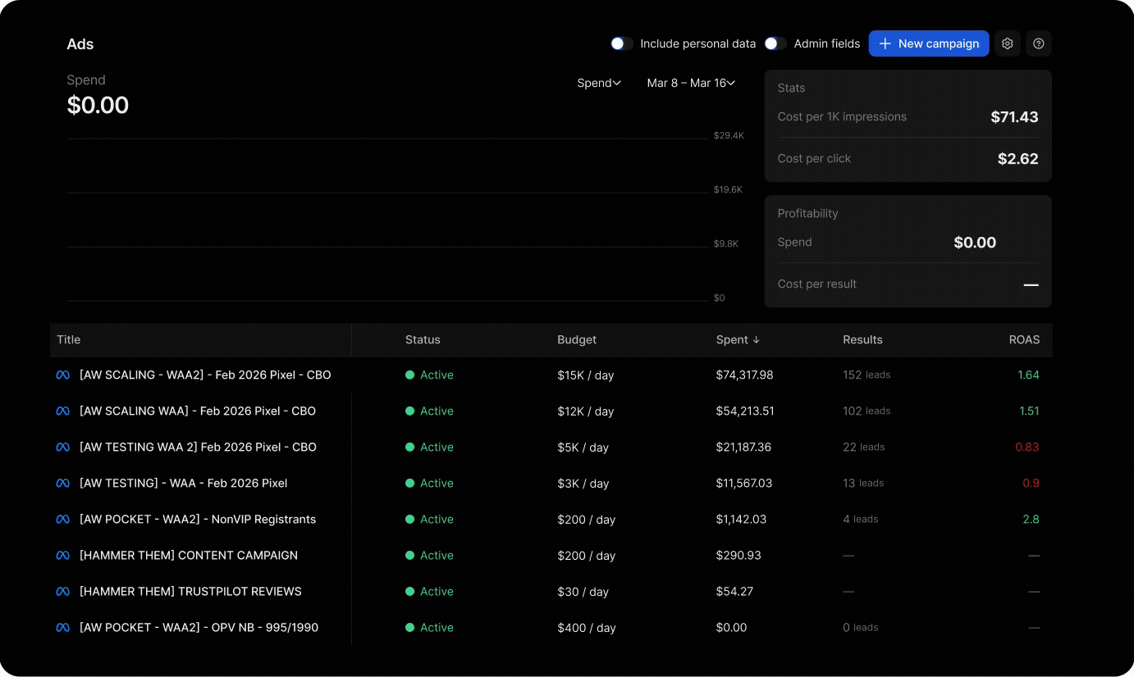Click the $54.27 spent value
This screenshot has height=677, width=1134.
tap(734, 591)
